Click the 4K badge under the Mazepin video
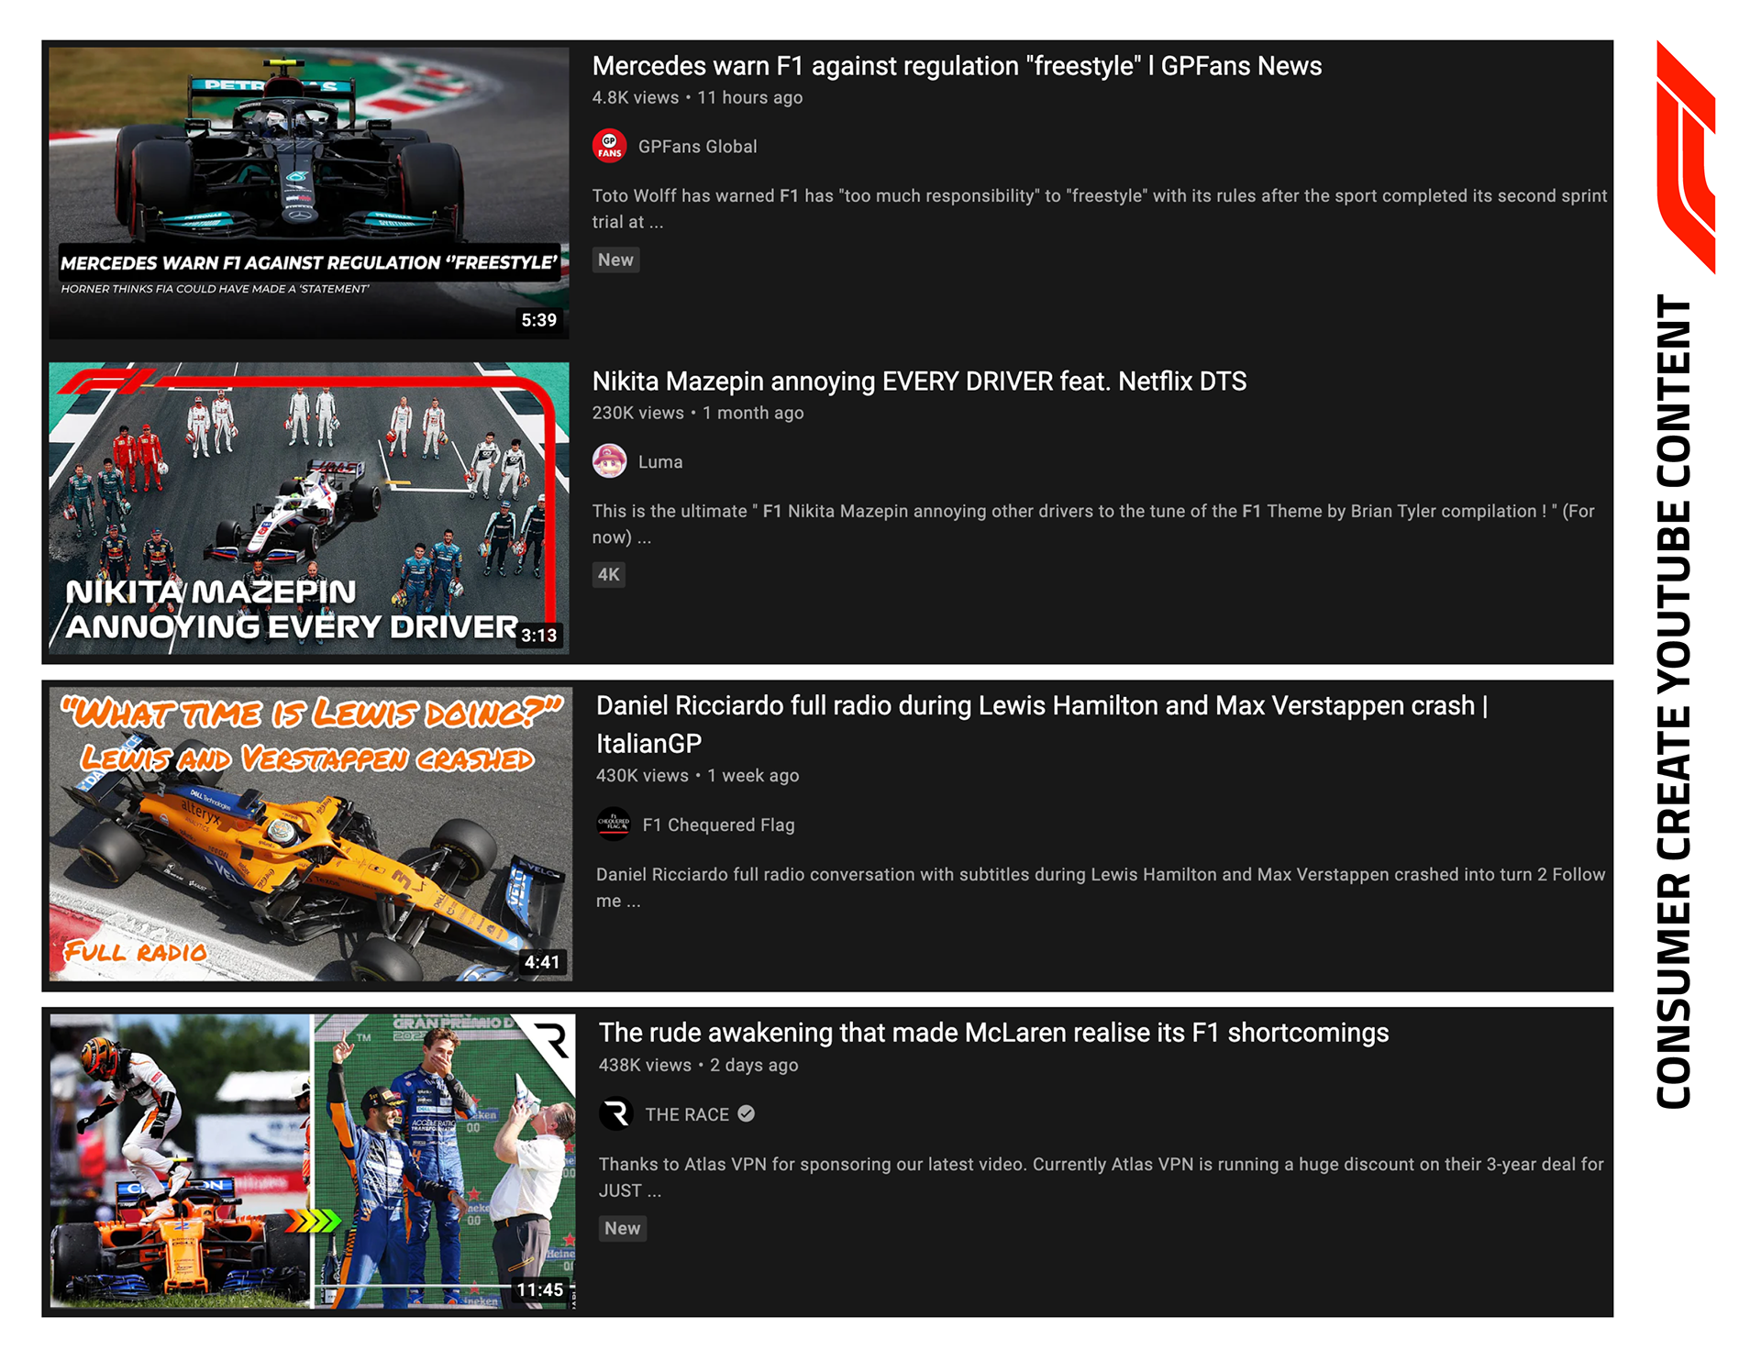The image size is (1761, 1361). coord(609,575)
